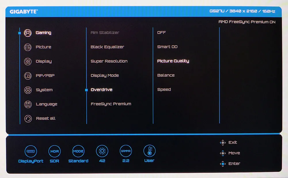
Task: Set Overdrive to OFF
Action: pos(162,32)
